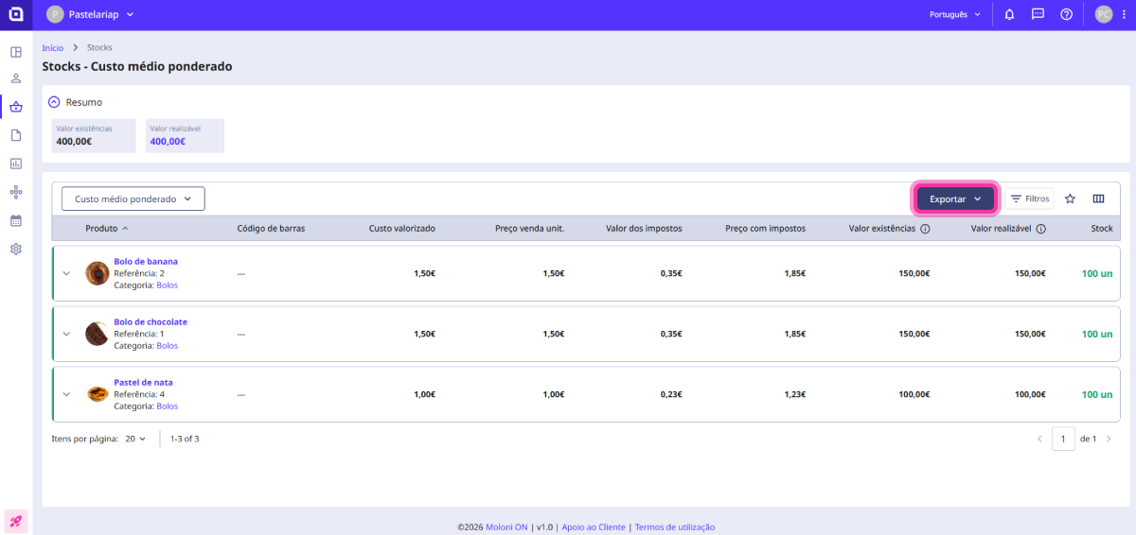Screen dimensions: 1136x535
Task: Open the calendar sidebar icon
Action: click(16, 220)
